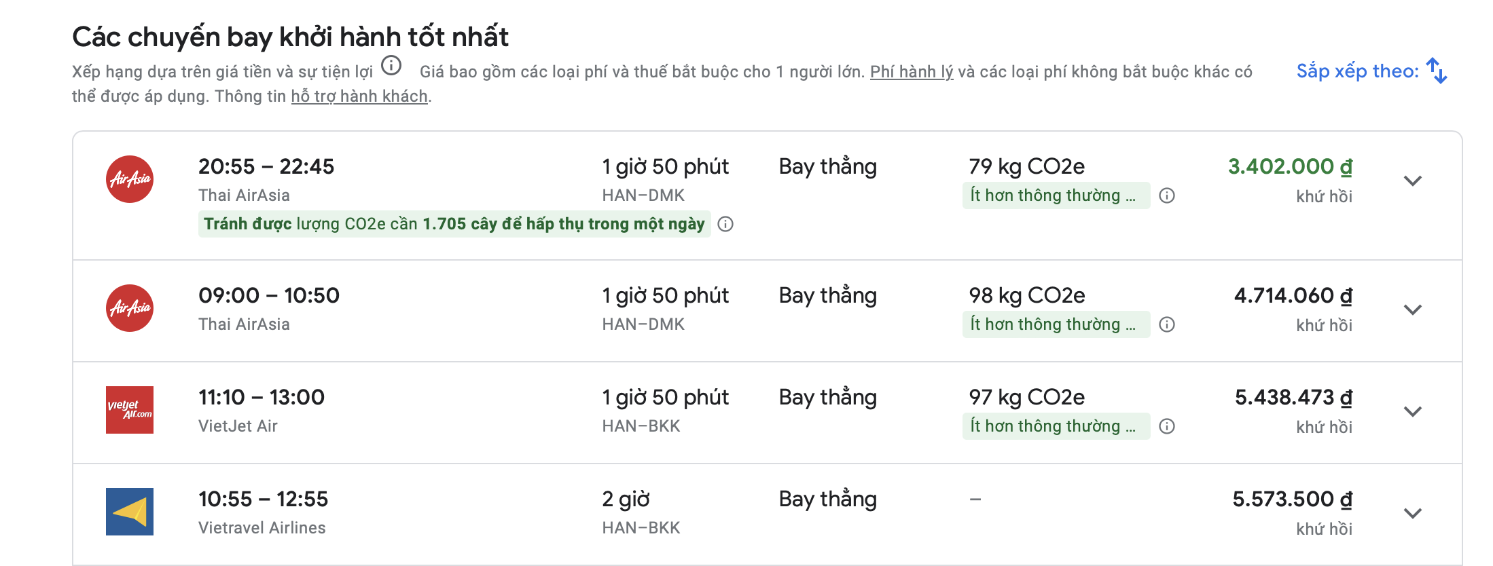The image size is (1493, 566).
Task: Click info icon beside the 97 kg CO2e badge
Action: [1166, 426]
